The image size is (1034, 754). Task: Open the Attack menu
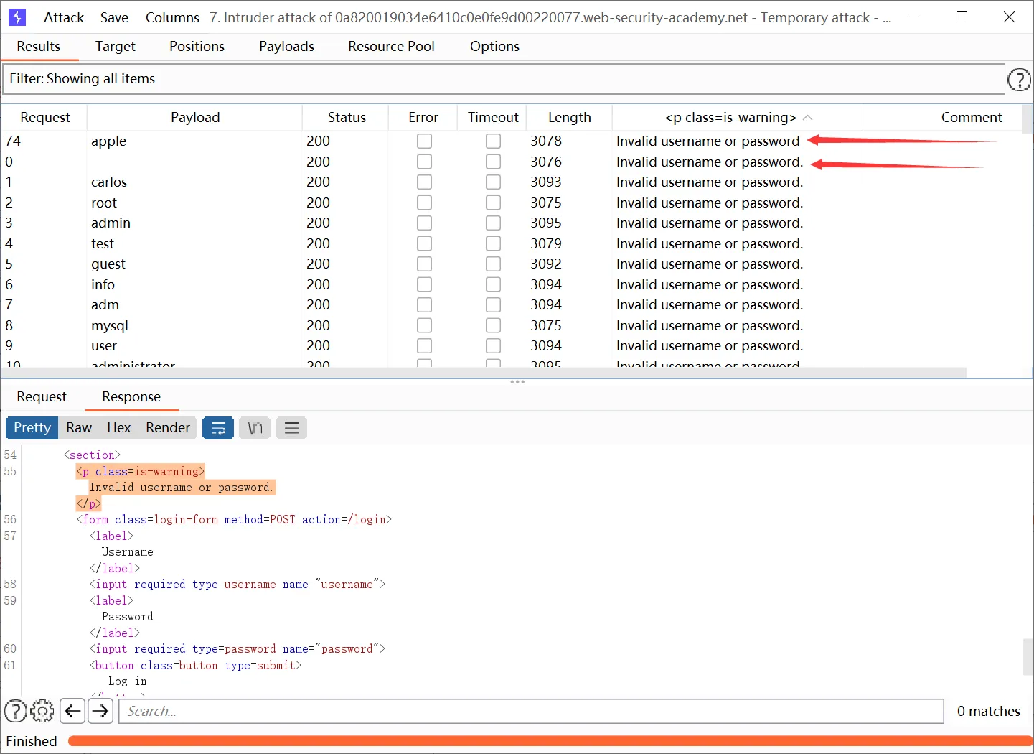64,17
